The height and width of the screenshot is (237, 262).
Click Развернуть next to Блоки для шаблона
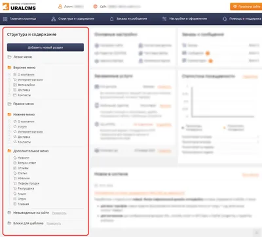[x=54, y=223]
